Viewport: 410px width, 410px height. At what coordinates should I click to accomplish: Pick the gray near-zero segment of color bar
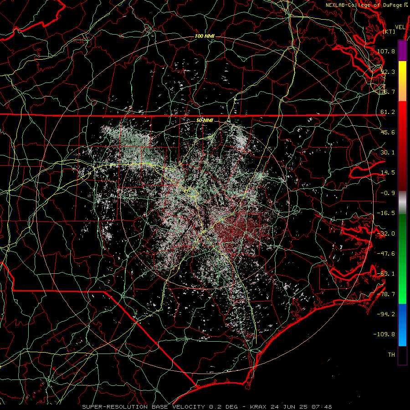402,202
